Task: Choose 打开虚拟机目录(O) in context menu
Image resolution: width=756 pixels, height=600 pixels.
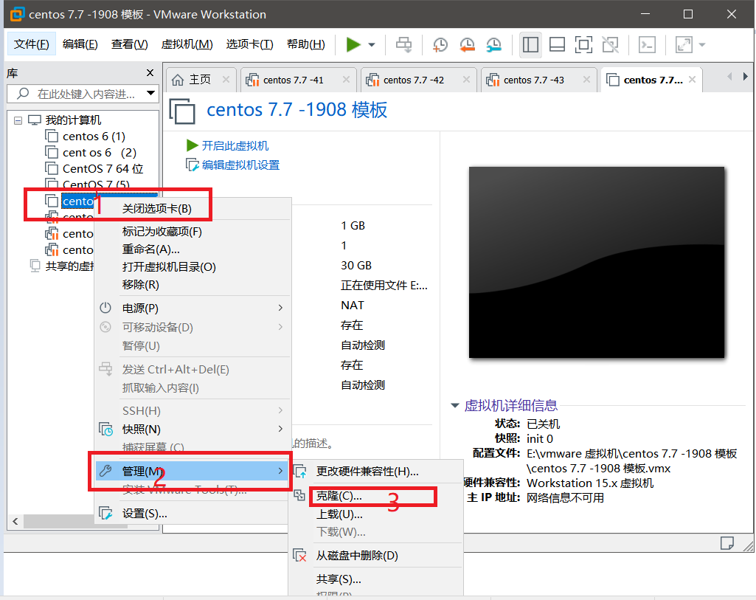Action: [169, 267]
